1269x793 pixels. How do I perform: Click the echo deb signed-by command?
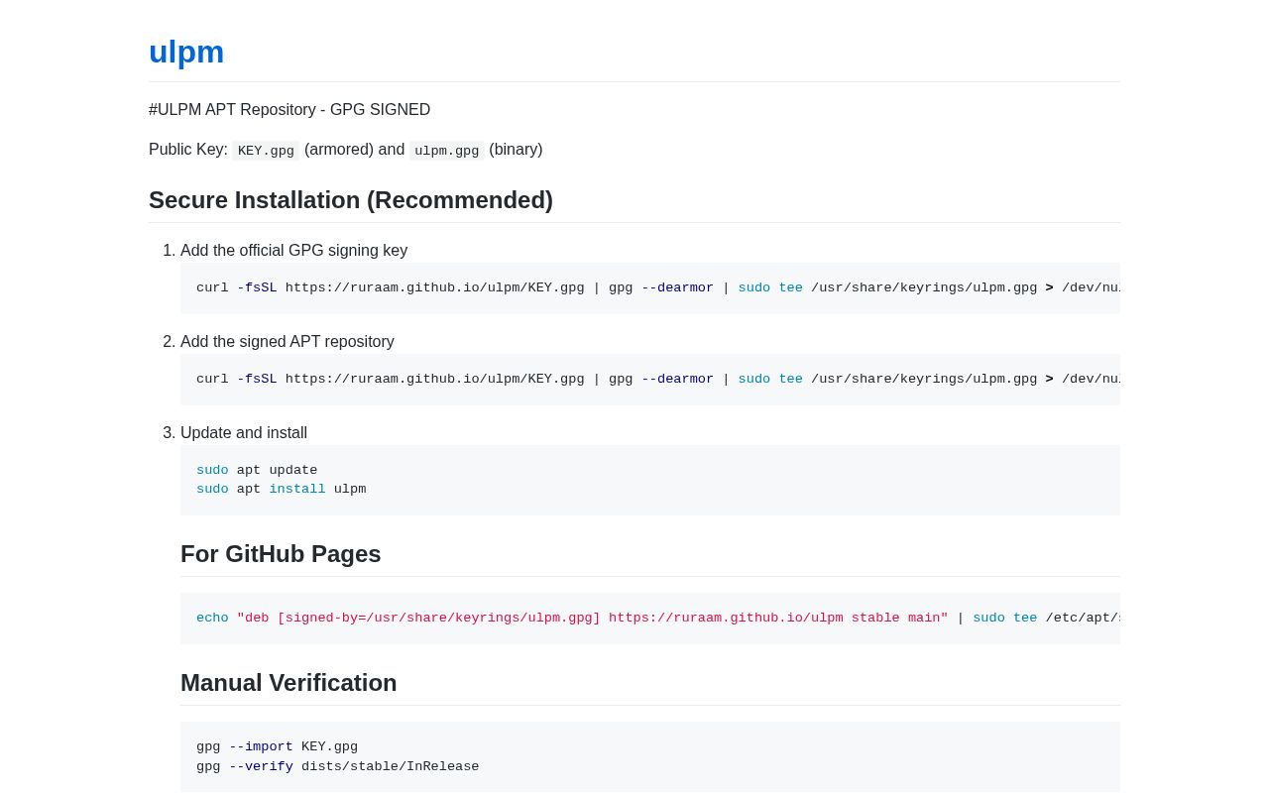pyautogui.click(x=650, y=619)
